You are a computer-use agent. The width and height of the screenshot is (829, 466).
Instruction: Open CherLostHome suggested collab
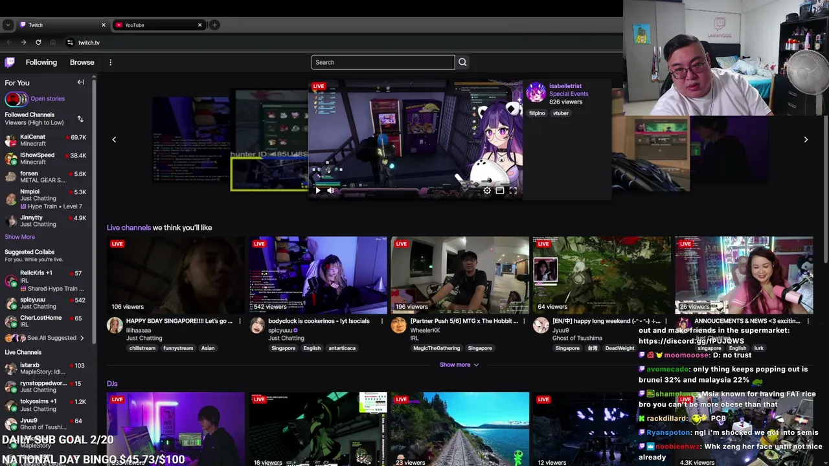(x=45, y=321)
